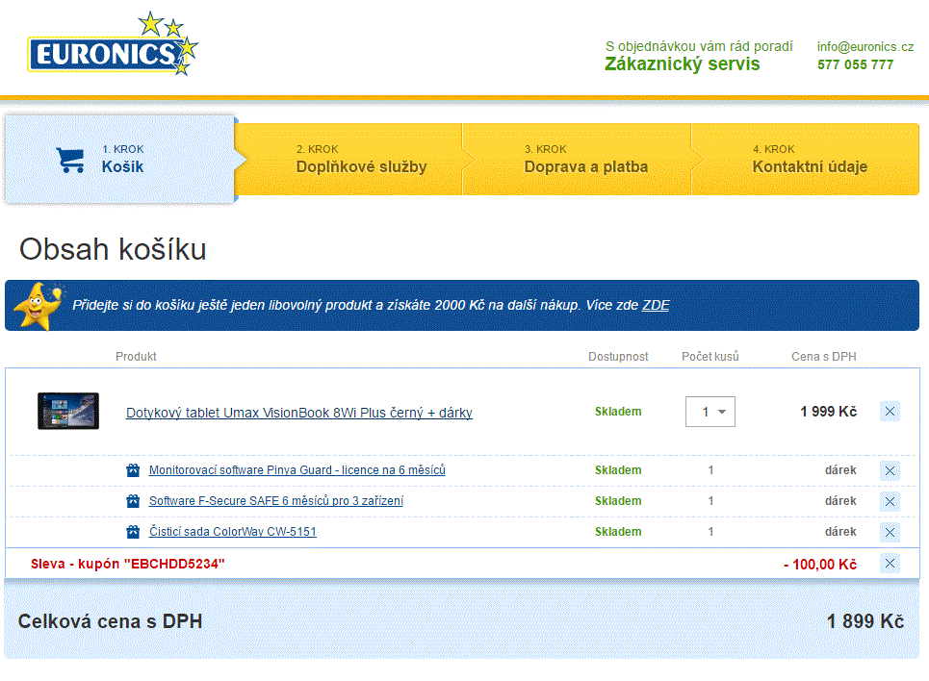Click the total price 1 899 Kč
Image resolution: width=929 pixels, height=681 pixels.
pos(865,621)
